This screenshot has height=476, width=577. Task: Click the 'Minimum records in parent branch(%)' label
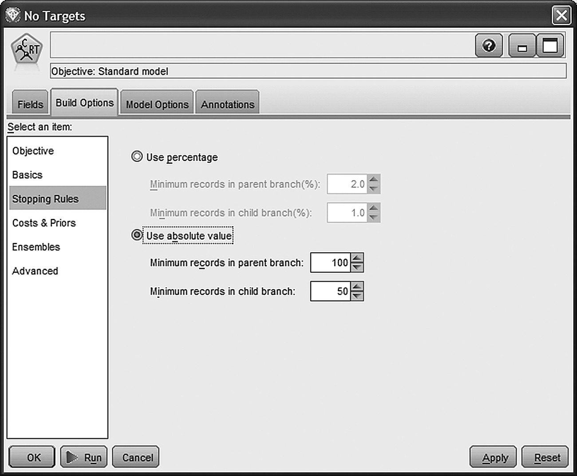pos(235,184)
